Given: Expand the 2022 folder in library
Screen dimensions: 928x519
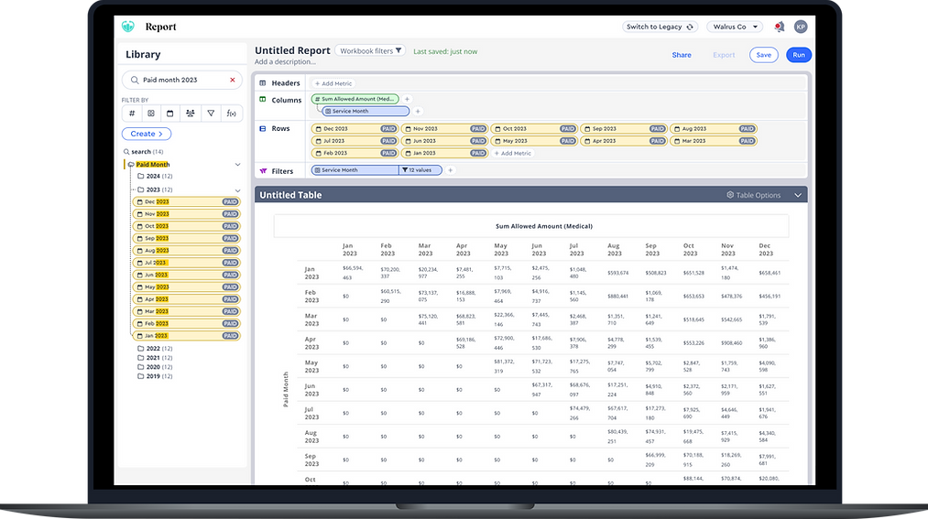Looking at the screenshot, I should click(x=155, y=348).
